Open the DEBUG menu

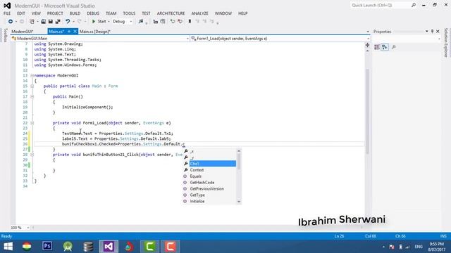(93, 13)
